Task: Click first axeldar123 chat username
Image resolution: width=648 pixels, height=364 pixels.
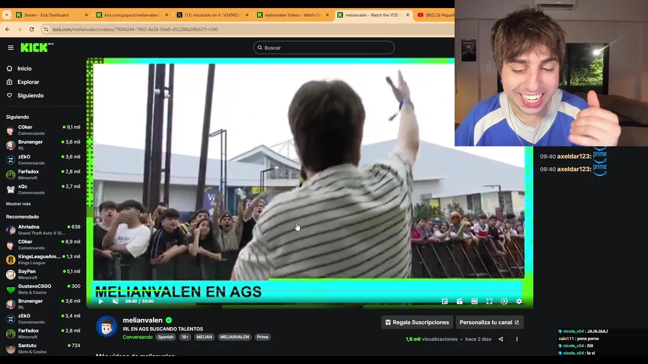Action: tap(574, 157)
